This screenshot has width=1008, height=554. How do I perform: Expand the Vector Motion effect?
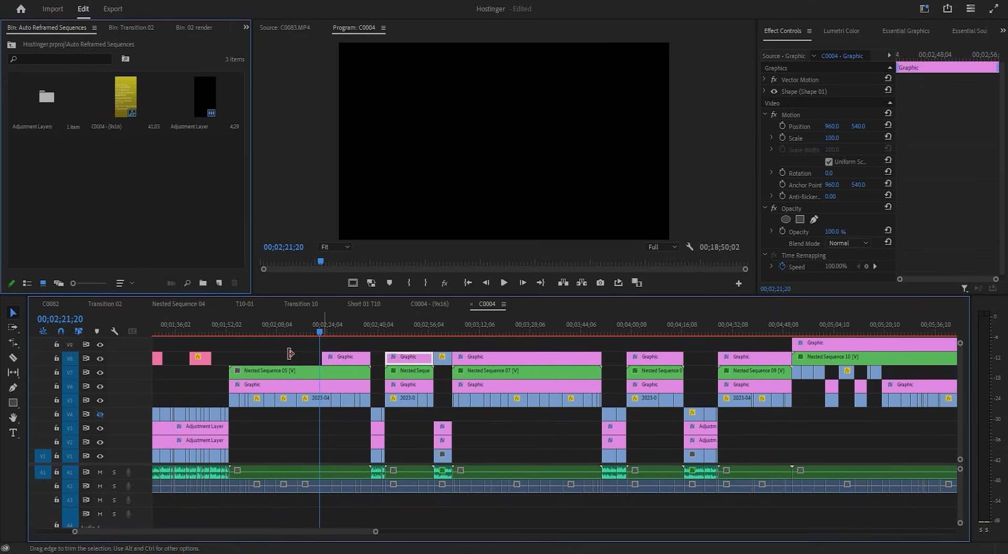(x=764, y=79)
